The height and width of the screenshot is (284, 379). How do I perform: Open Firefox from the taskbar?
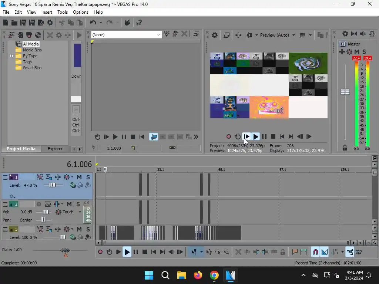[x=198, y=275]
